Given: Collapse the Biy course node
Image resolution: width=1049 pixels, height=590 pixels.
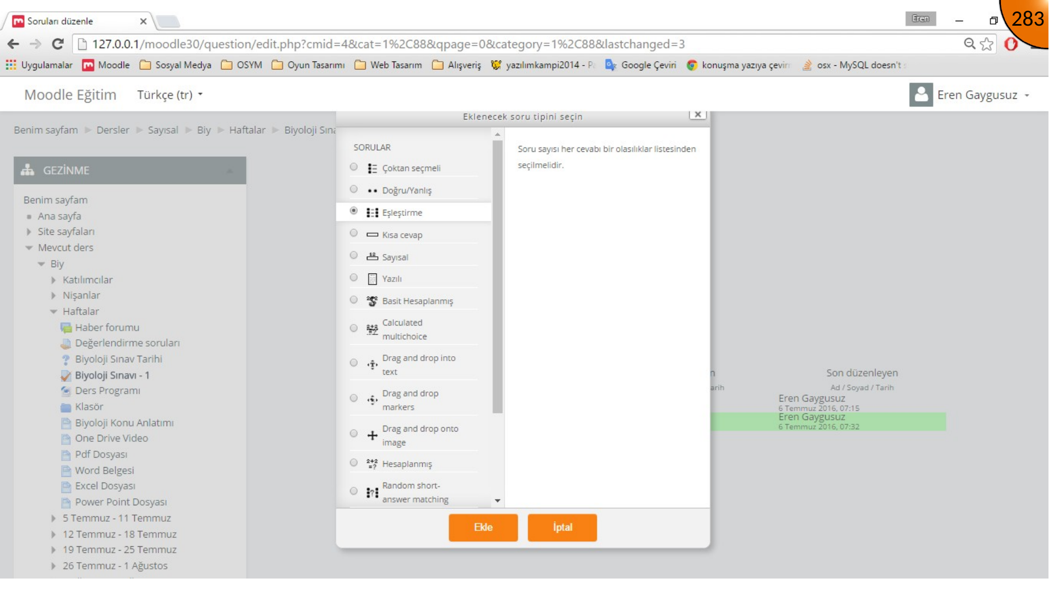Looking at the screenshot, I should [x=42, y=264].
